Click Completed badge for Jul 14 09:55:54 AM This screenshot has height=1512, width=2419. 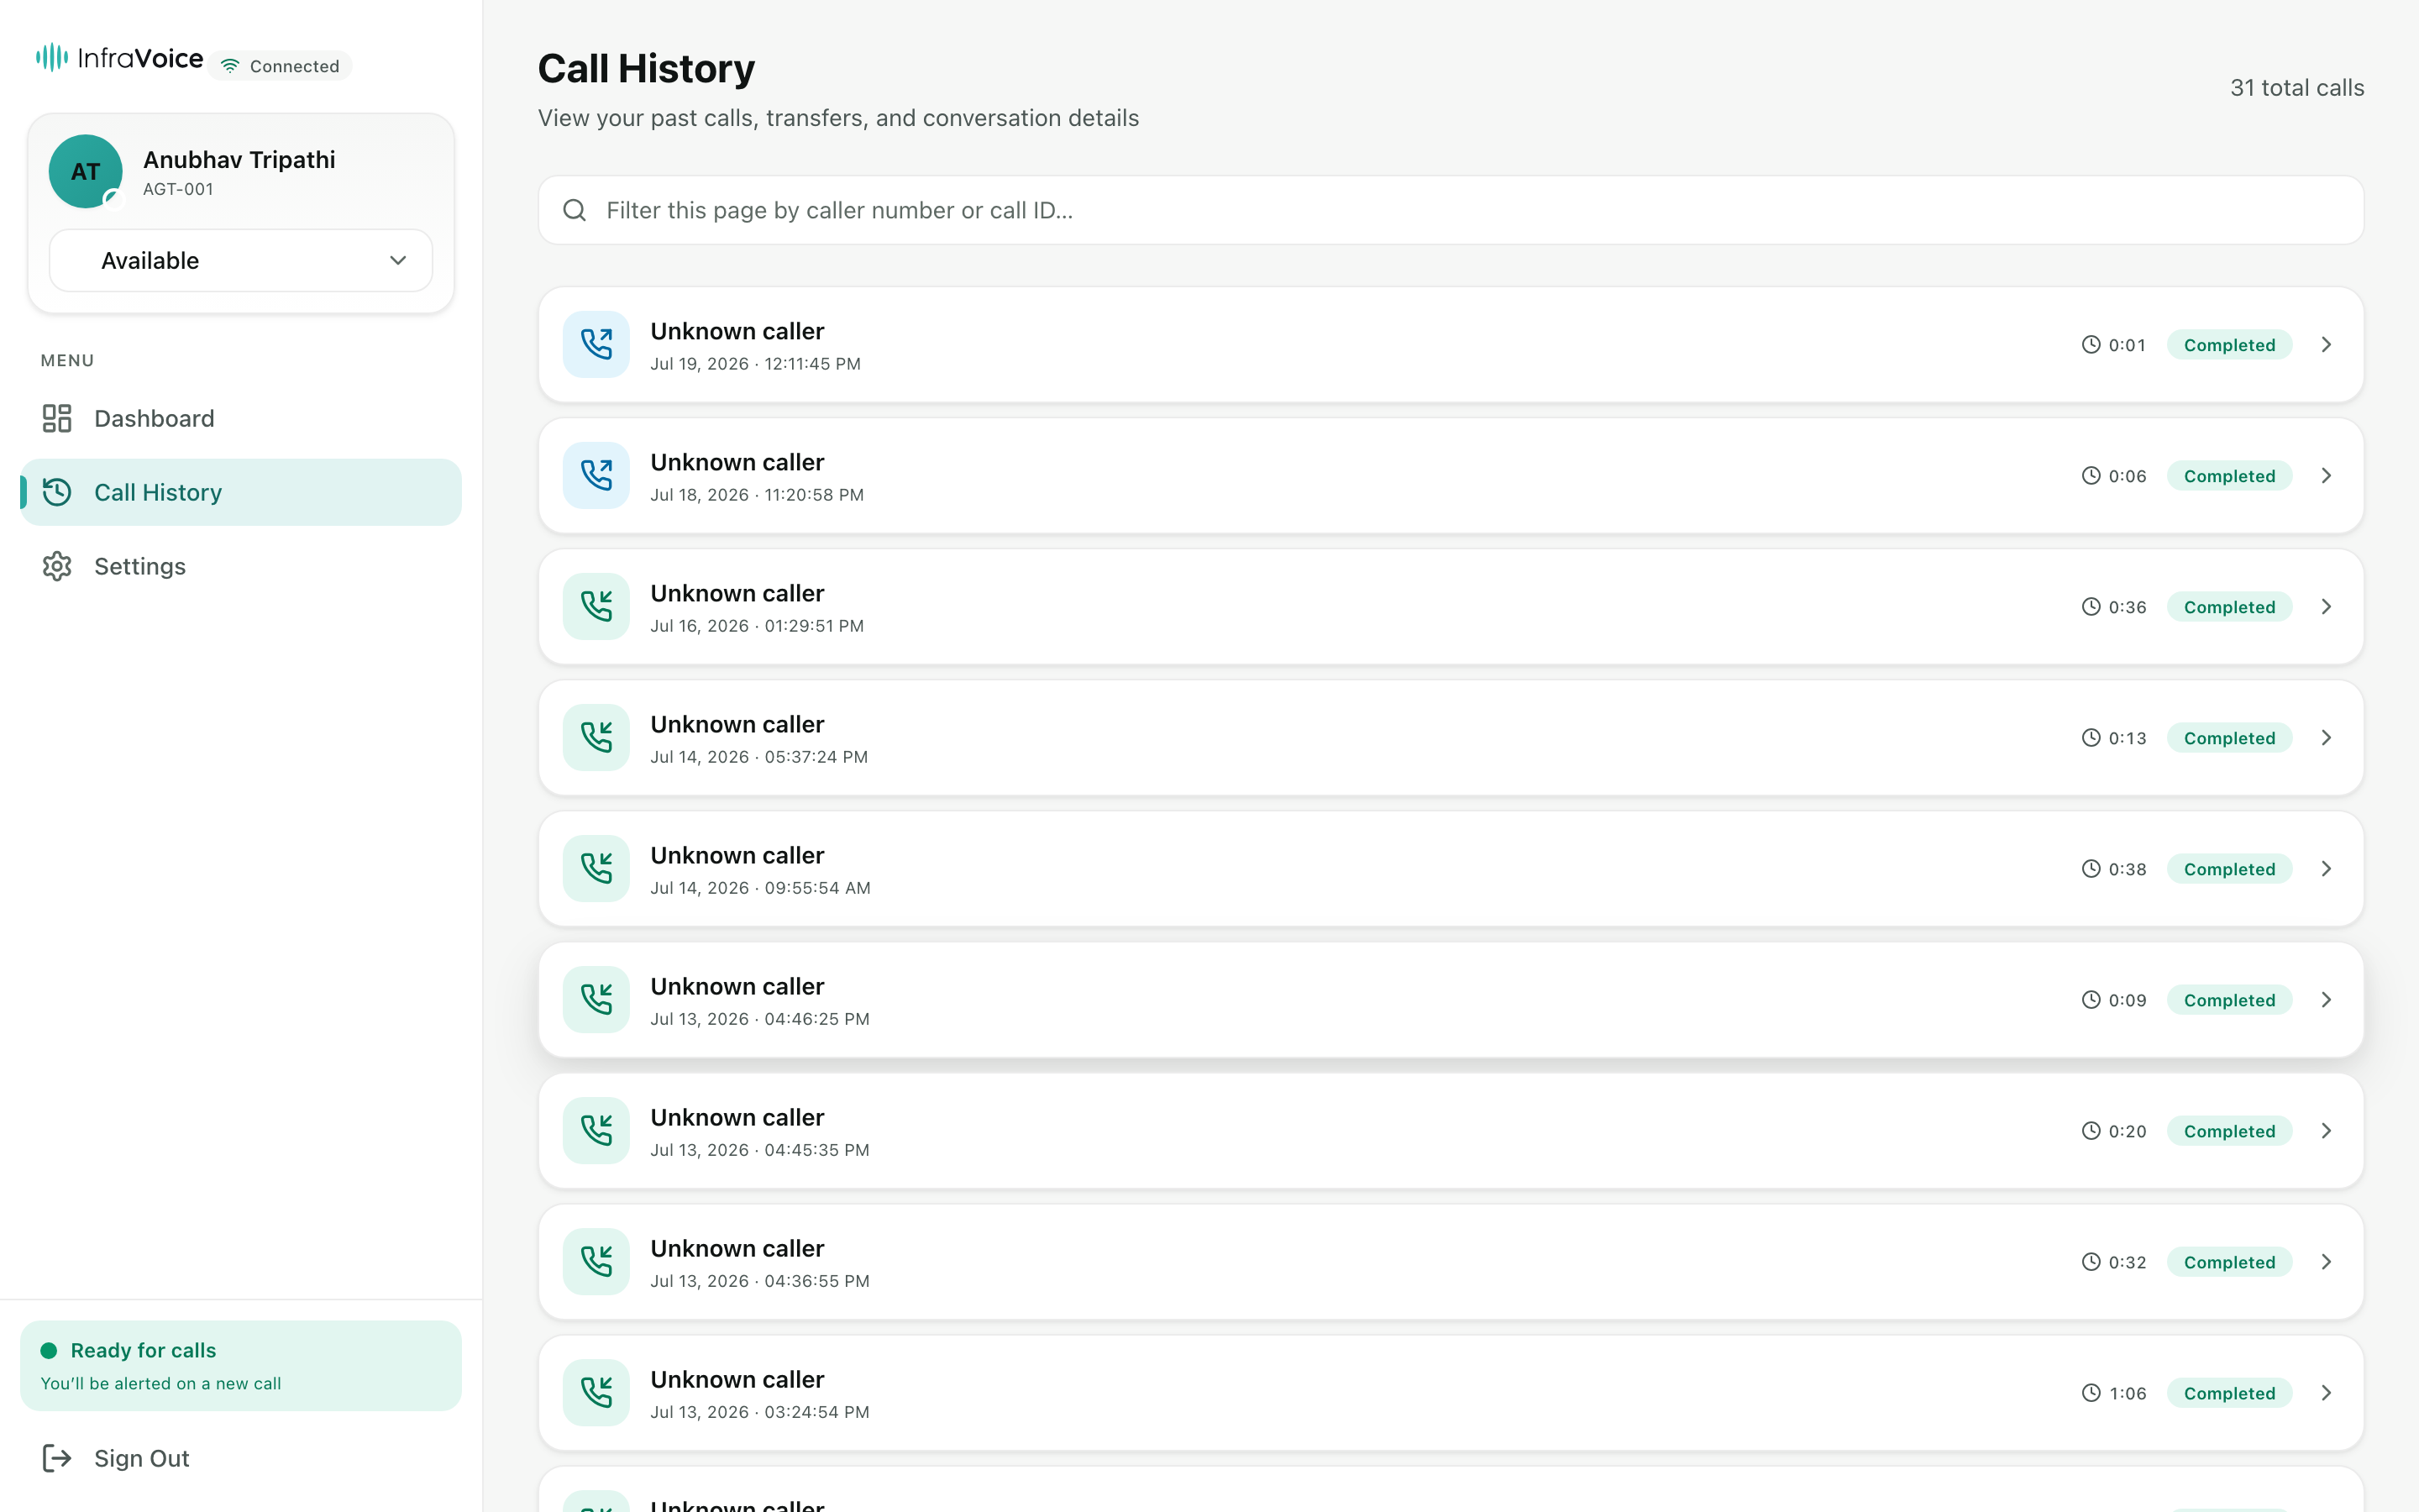[x=2229, y=868]
